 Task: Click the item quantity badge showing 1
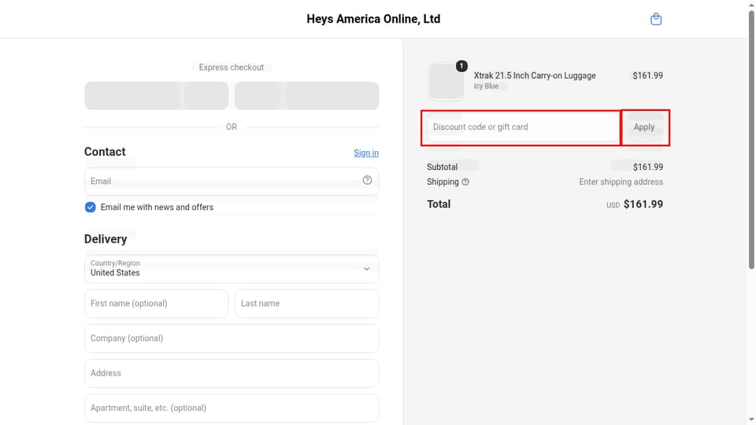[461, 66]
